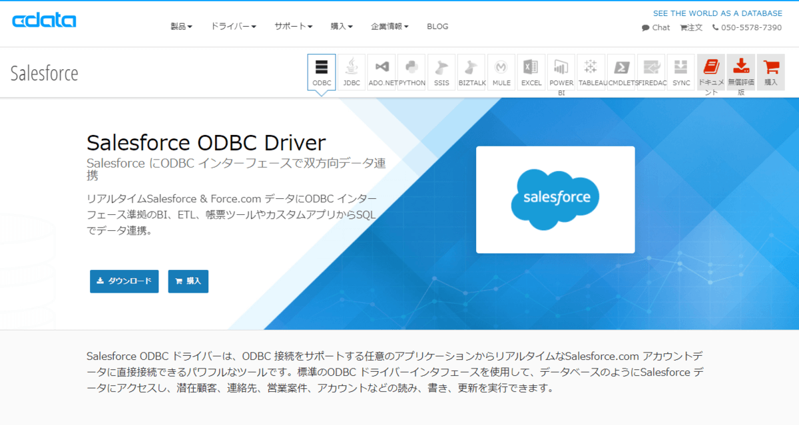Open the SSIS component icon
The width and height of the screenshot is (799, 425).
coord(441,72)
